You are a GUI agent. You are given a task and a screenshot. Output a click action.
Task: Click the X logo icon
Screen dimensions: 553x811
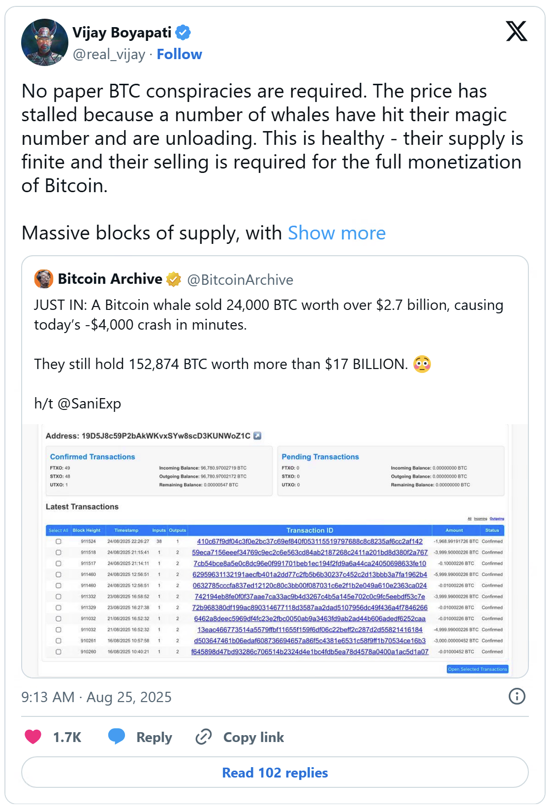click(516, 31)
